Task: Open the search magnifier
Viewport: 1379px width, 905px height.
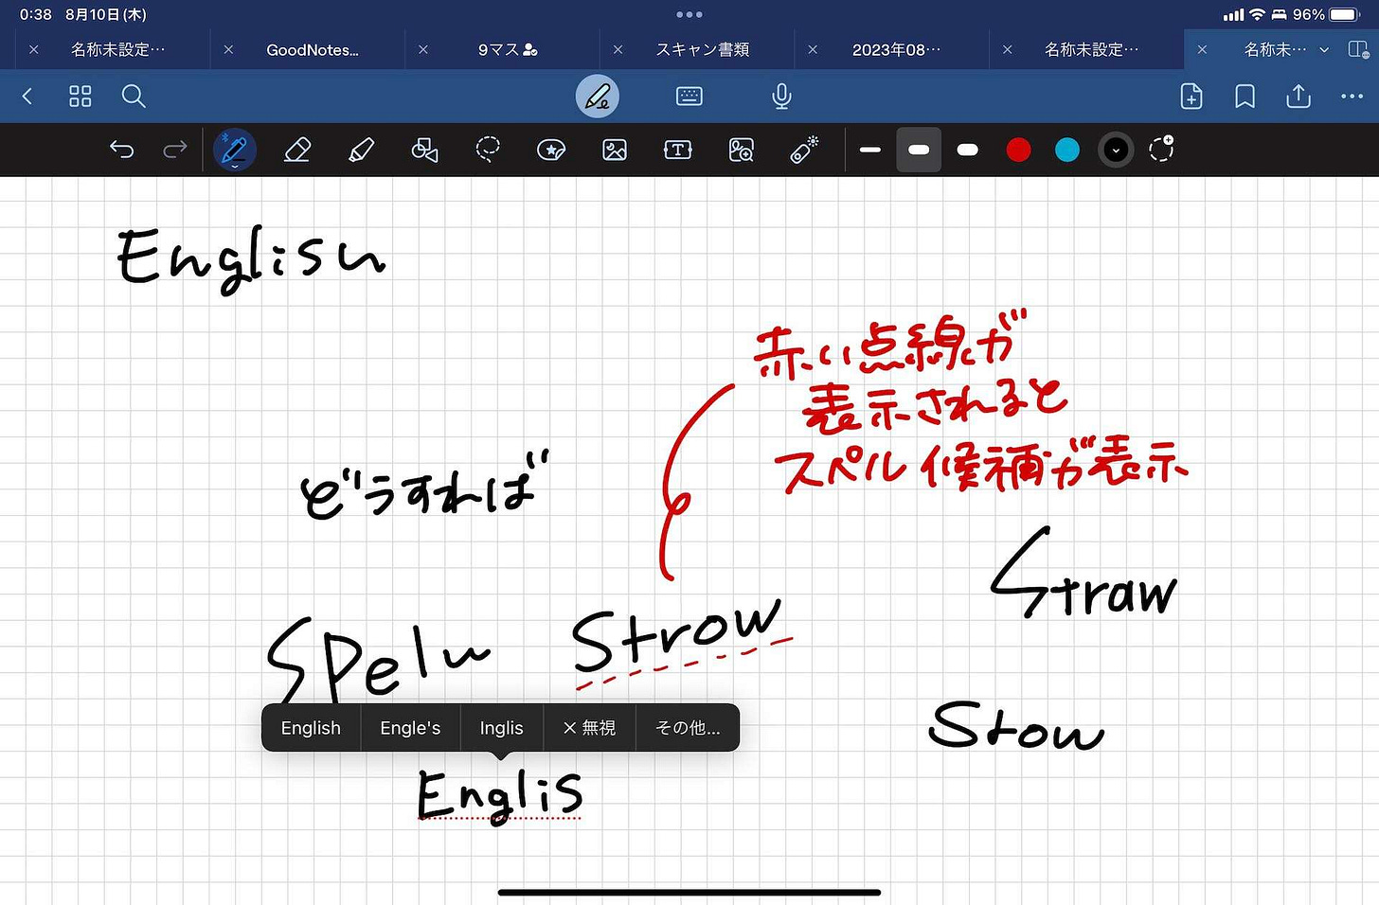Action: click(134, 96)
